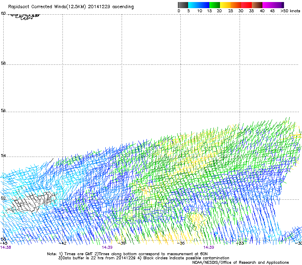Click the coastline outline near 60N

click(24, 16)
